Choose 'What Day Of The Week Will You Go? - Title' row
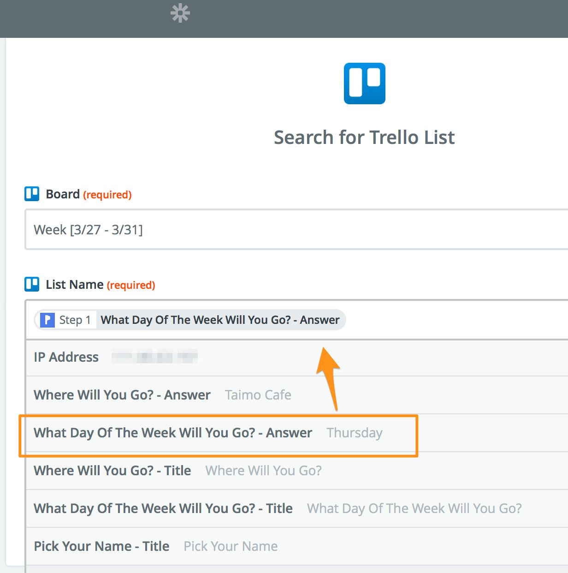This screenshot has width=568, height=573. click(x=297, y=508)
